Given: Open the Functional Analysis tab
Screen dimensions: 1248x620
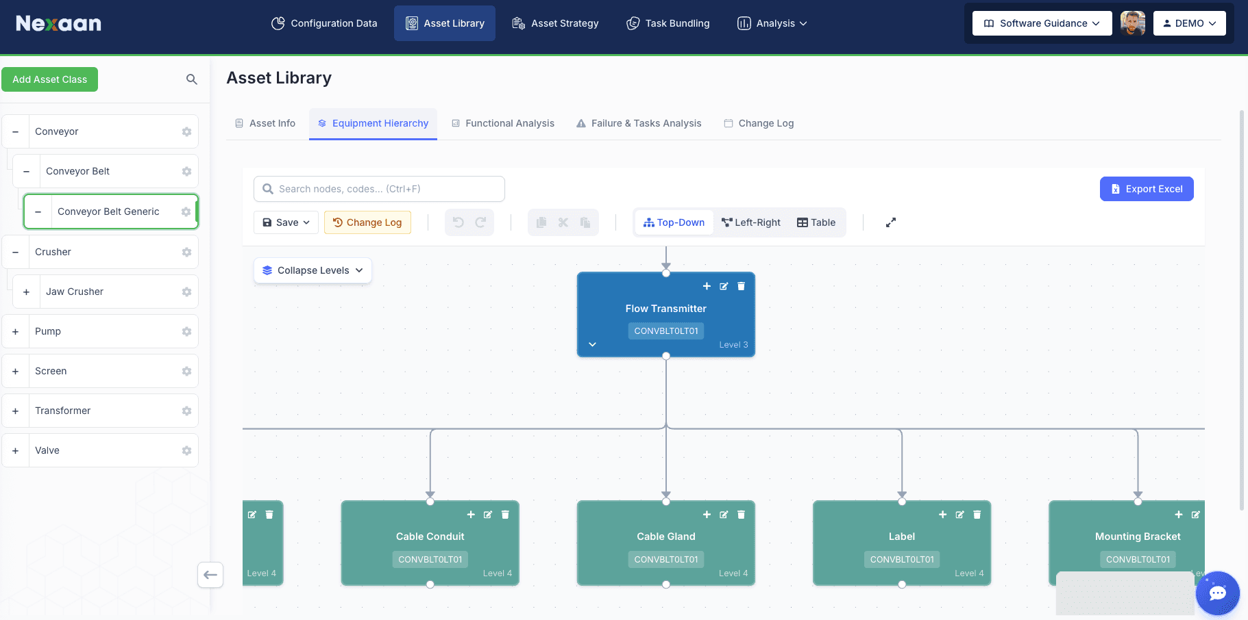Looking at the screenshot, I should coord(503,123).
